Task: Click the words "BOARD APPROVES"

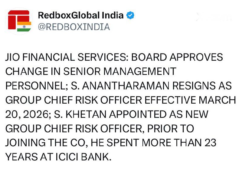Action: [178, 57]
